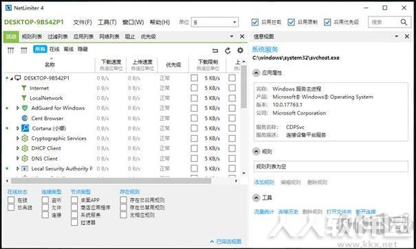Screen dimensions: 416x249
Task: Click the Cent Browser icon
Action: pyautogui.click(x=25, y=118)
